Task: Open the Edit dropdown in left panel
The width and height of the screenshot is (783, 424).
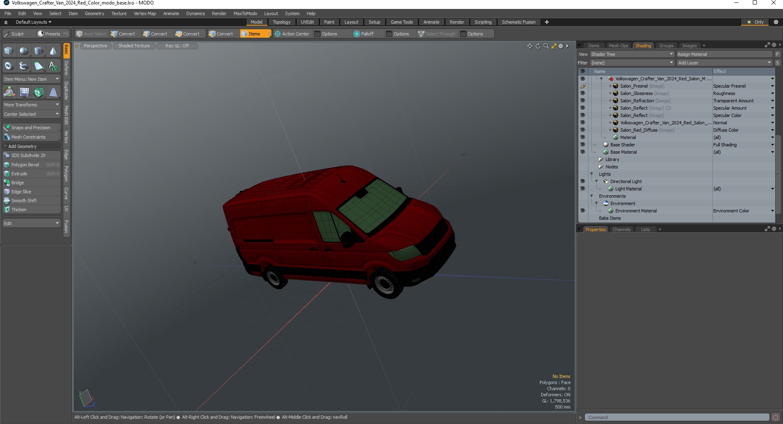Action: tap(31, 223)
